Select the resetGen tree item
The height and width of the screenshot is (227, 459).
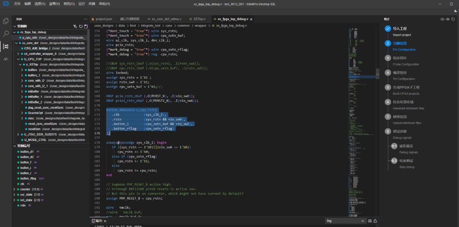(x=50, y=129)
